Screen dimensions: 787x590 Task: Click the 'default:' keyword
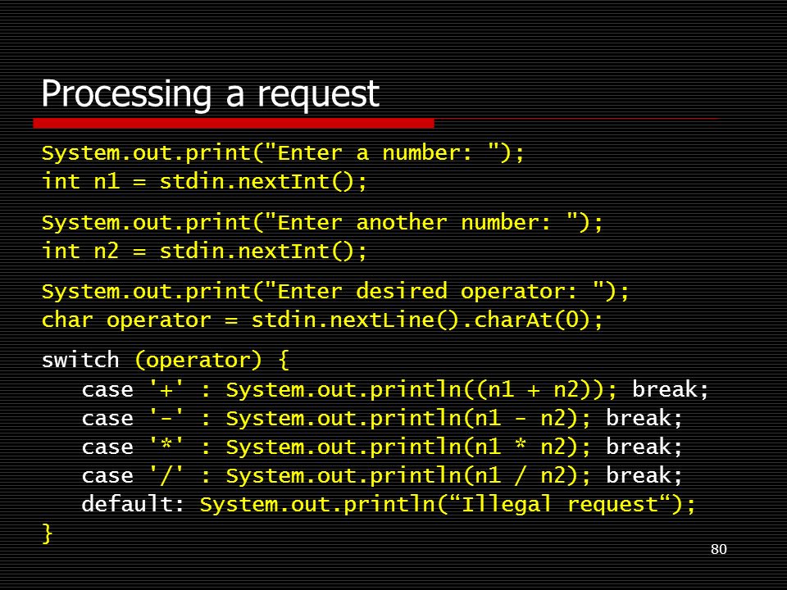tap(133, 504)
